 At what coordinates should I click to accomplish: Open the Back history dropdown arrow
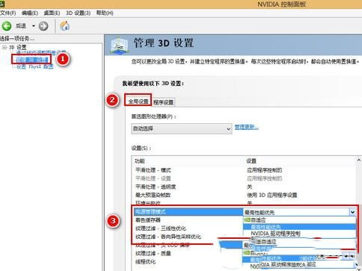coord(34,26)
